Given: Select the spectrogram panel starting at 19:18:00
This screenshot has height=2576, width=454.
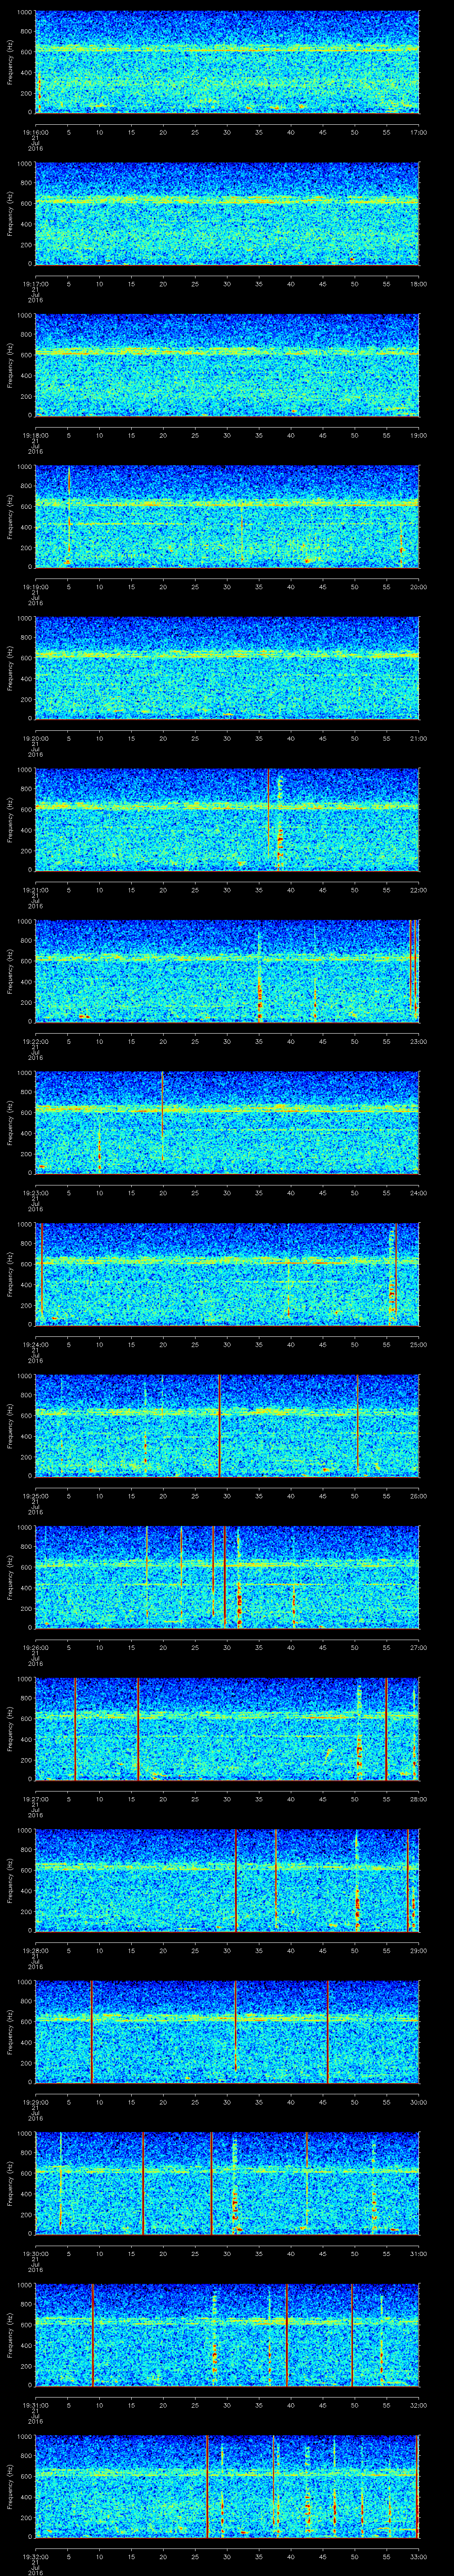Looking at the screenshot, I should coord(227,364).
